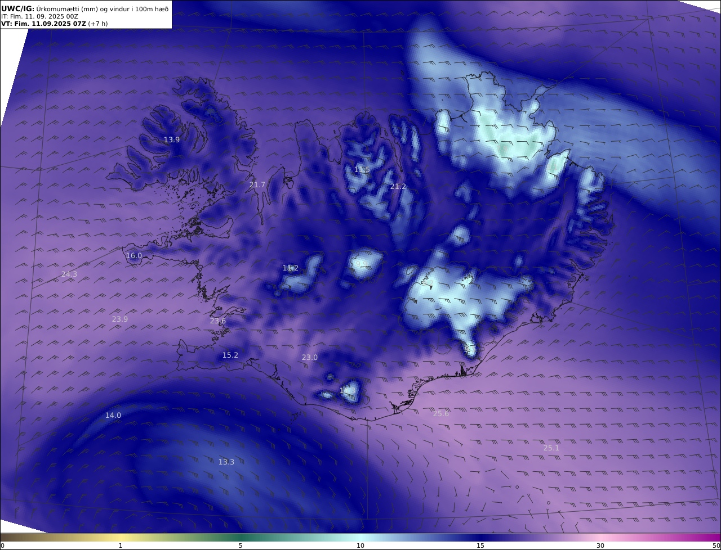Screen dimensions: 721x550
Task: Click the 25.1 value label
Action: coord(551,448)
